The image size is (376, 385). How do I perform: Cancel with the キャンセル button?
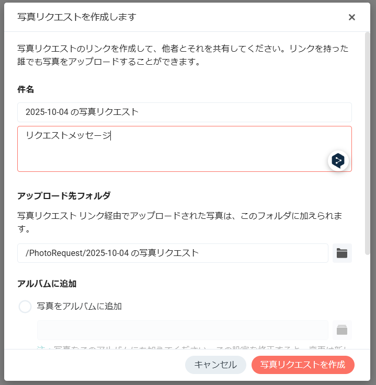pos(215,365)
